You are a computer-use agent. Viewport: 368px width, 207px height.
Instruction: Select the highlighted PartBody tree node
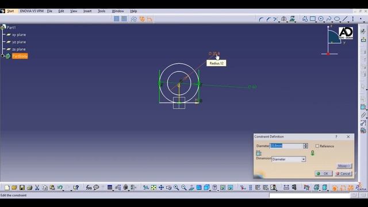pyautogui.click(x=20, y=56)
